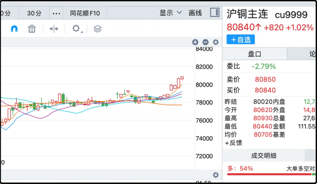Open the 同花顺 F10 tab
This screenshot has width=317, height=184.
85,13
